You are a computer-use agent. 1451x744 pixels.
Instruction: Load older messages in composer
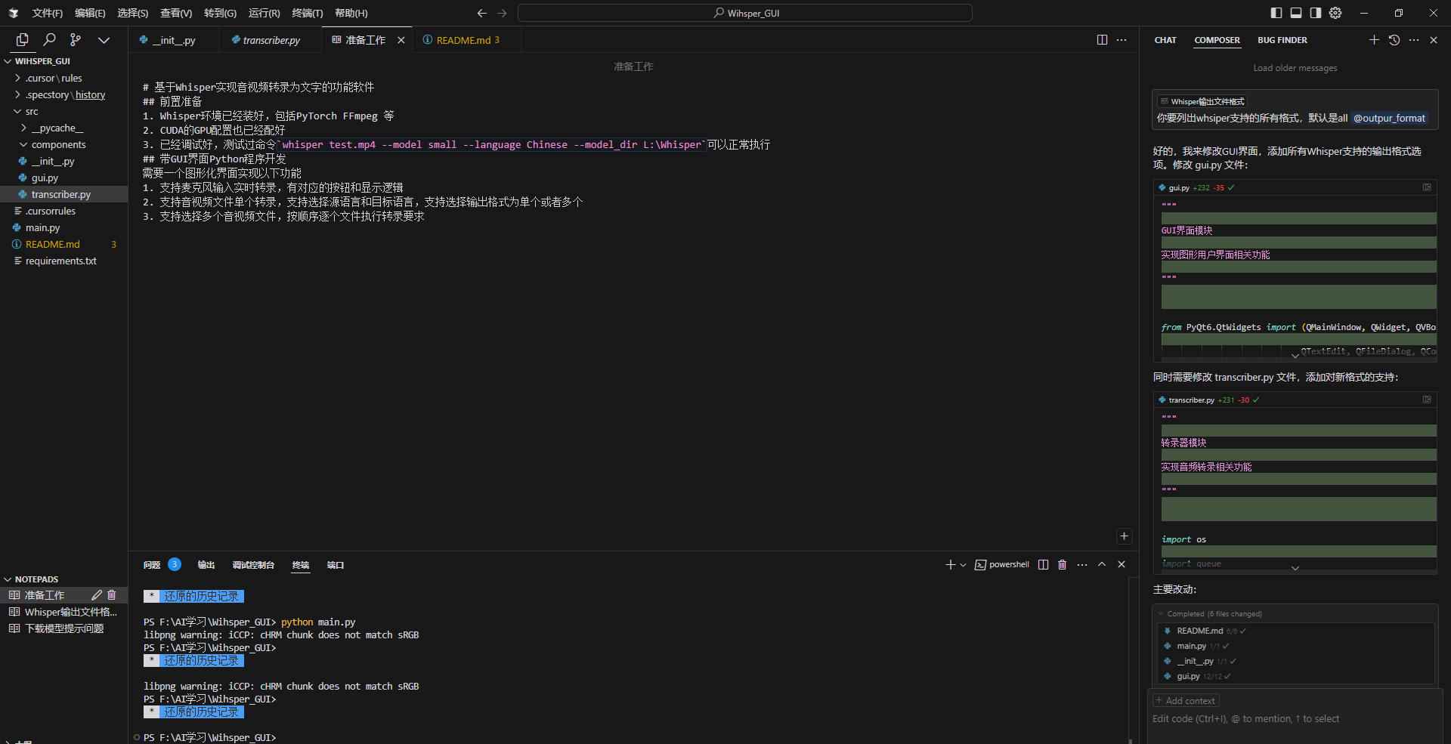pyautogui.click(x=1295, y=68)
